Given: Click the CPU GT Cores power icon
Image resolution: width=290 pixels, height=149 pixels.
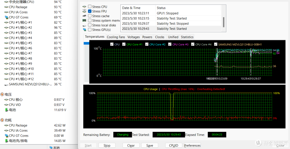Looking at the screenshot, I should tap(6, 136).
